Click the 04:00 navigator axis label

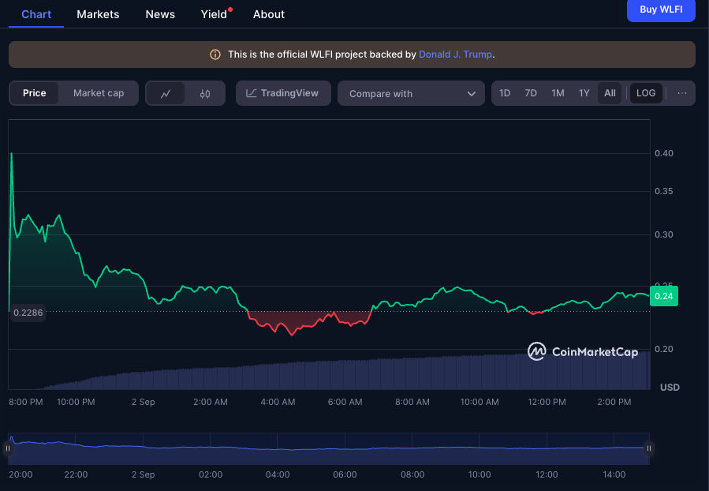278,474
